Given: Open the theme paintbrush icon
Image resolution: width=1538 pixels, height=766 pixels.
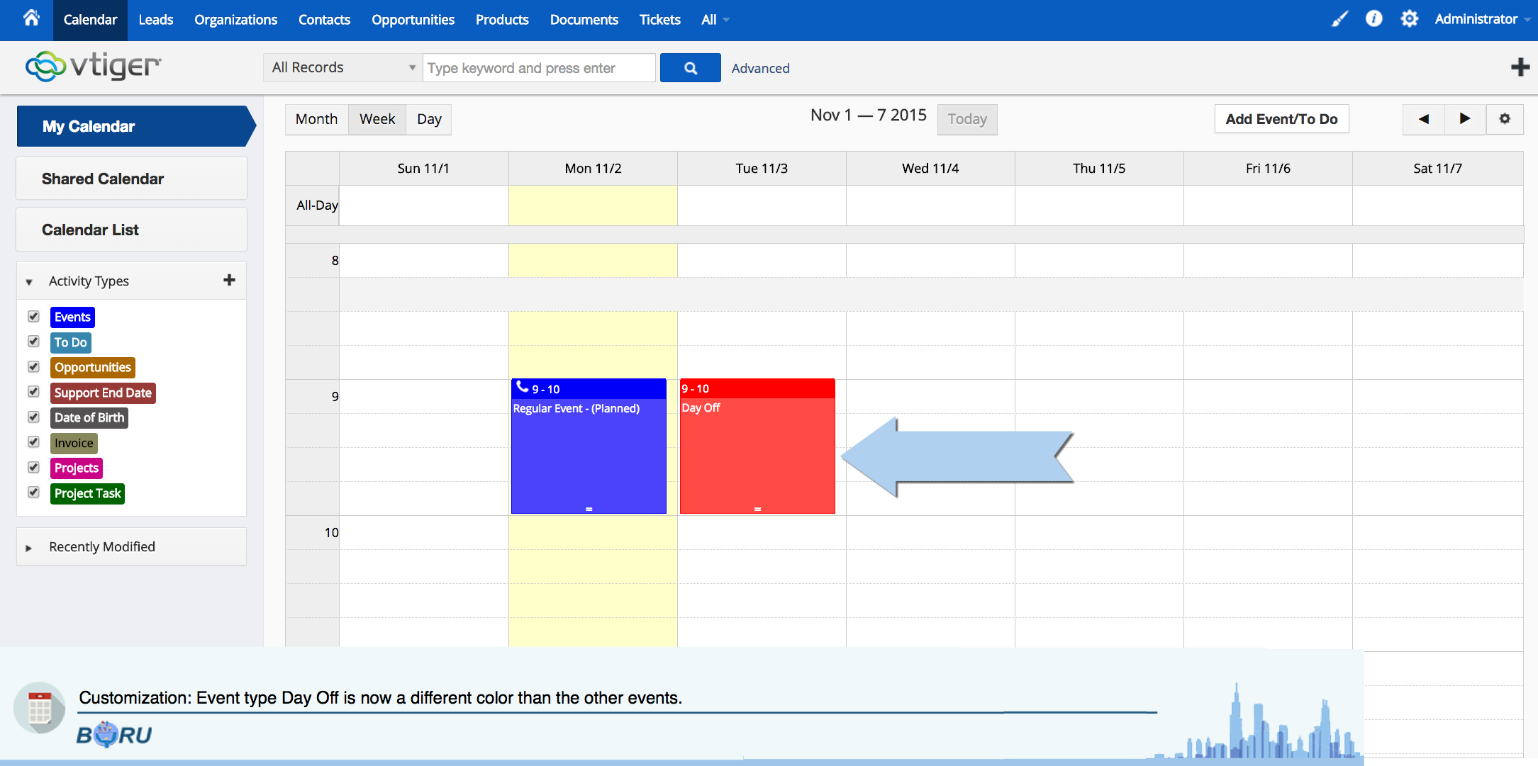Looking at the screenshot, I should [x=1339, y=19].
